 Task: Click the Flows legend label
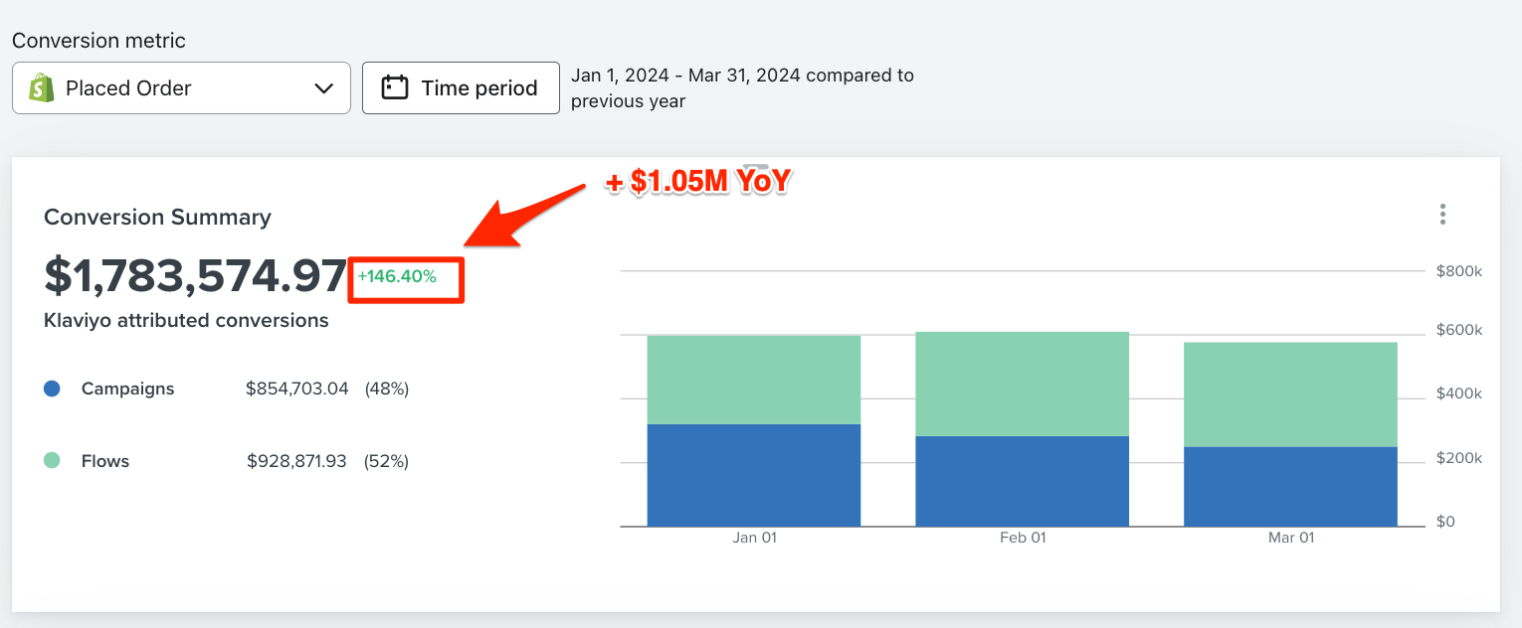[105, 461]
